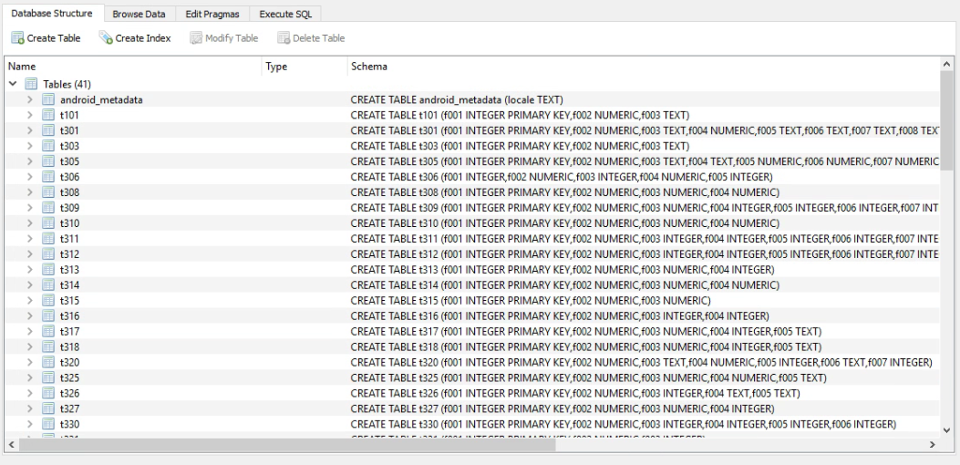Click the Tables (41) group icon
The height and width of the screenshot is (465, 960).
[29, 84]
